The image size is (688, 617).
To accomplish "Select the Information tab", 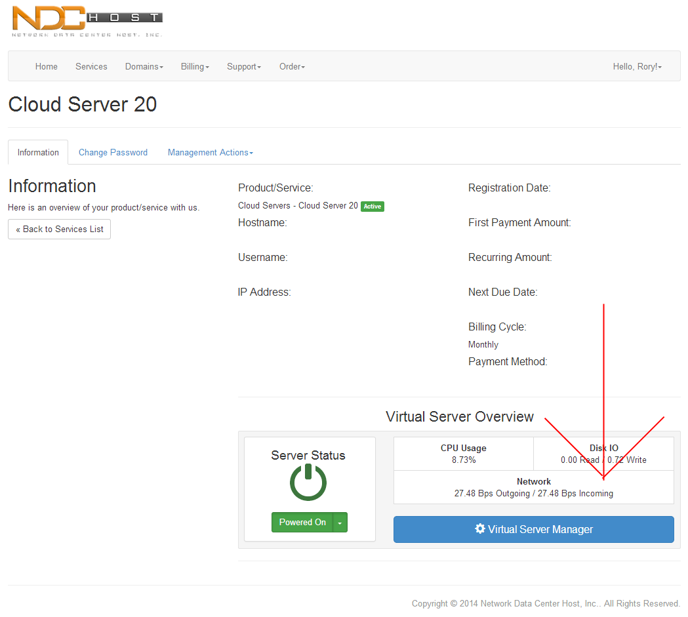I will [38, 152].
